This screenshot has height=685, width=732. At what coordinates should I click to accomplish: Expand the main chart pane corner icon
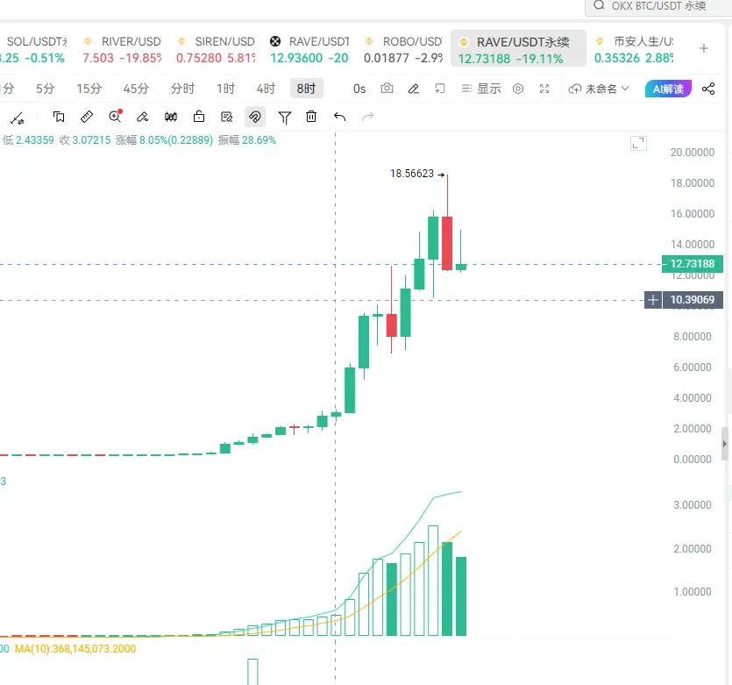(x=638, y=143)
